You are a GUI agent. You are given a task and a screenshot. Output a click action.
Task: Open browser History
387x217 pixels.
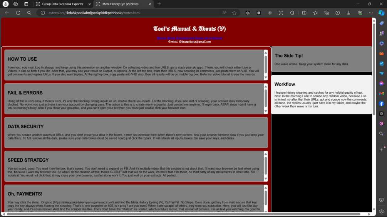click(337, 13)
